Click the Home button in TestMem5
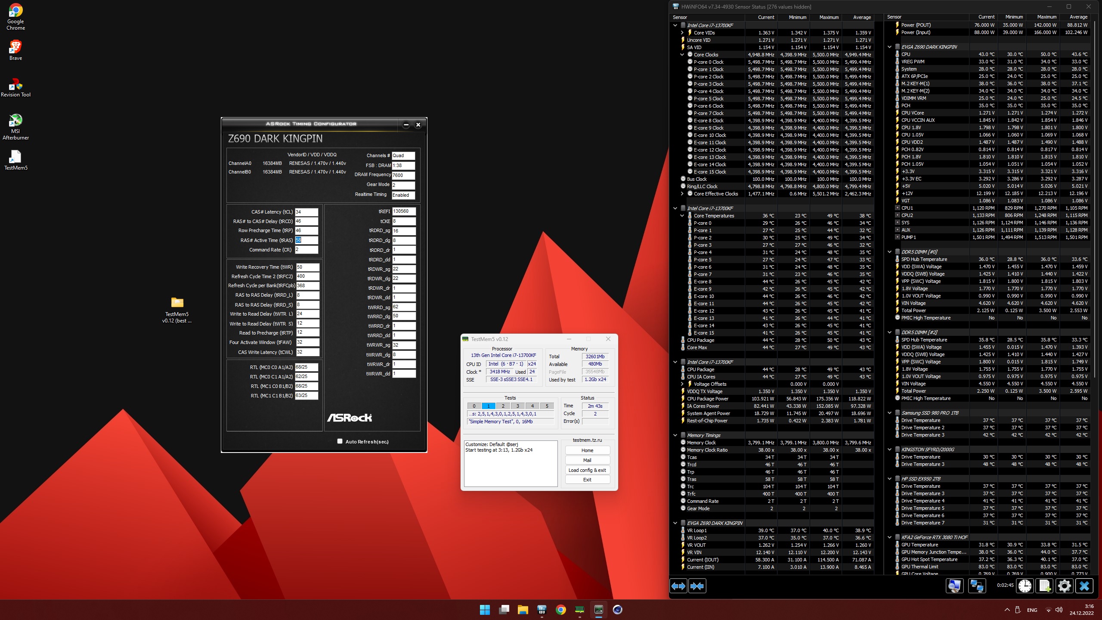Screen dimensions: 1102x620 click(587, 450)
